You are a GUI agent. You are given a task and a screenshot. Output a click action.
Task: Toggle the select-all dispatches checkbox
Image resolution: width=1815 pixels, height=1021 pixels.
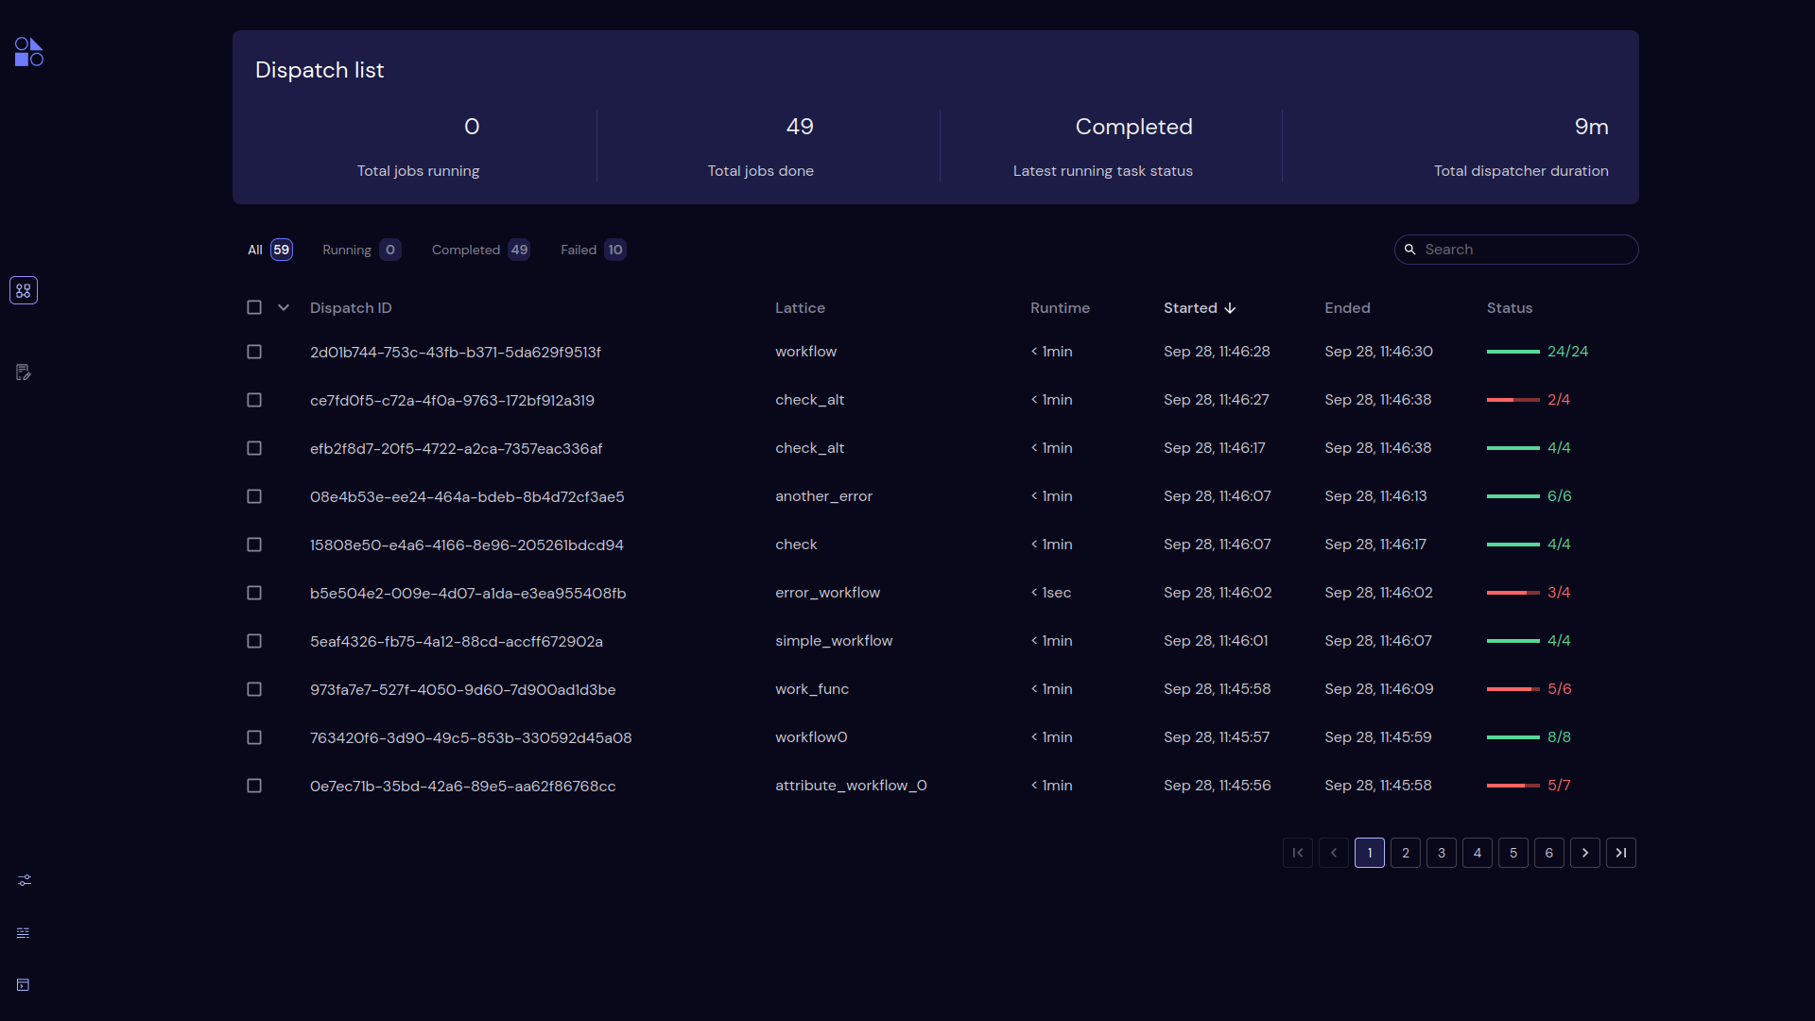[254, 307]
